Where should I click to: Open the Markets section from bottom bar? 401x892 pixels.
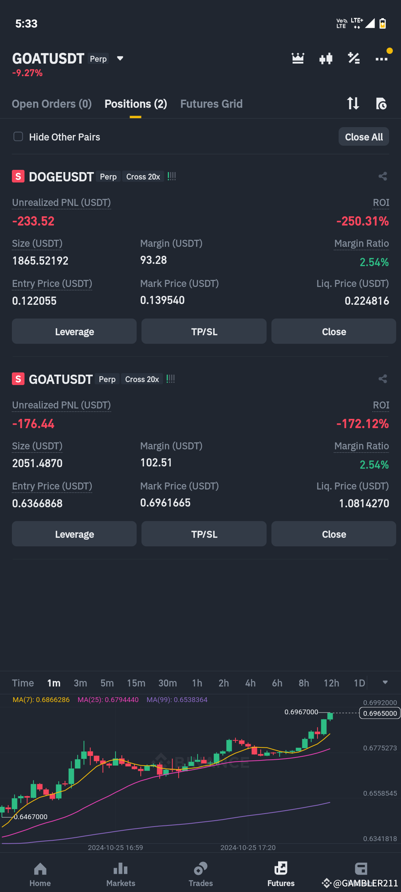[120, 872]
